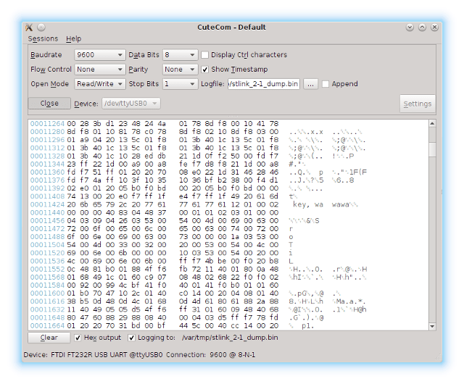Click the Close device button

click(49, 104)
